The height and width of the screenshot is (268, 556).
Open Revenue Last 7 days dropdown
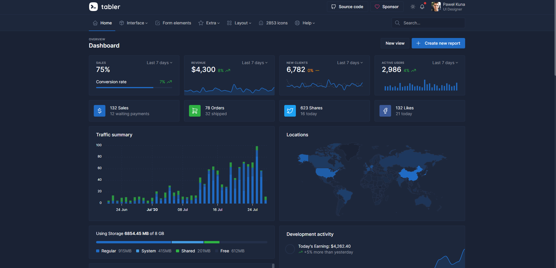255,63
